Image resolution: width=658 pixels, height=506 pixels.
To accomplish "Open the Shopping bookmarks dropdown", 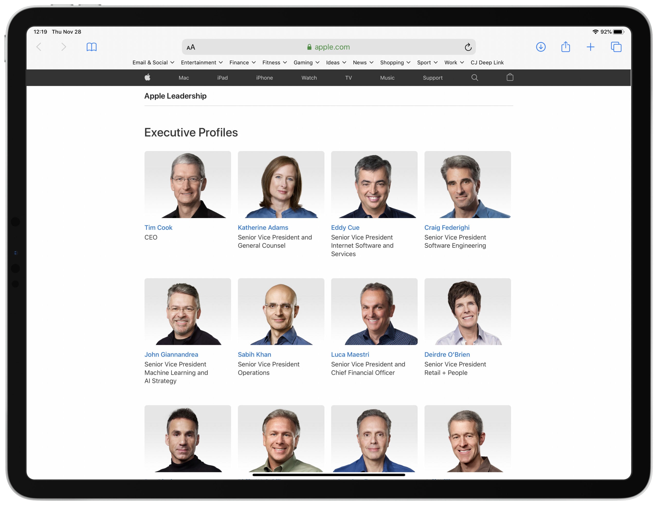I will pos(395,62).
